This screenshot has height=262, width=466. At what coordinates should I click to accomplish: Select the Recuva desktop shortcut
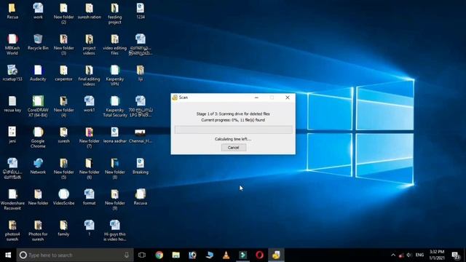[x=141, y=197]
